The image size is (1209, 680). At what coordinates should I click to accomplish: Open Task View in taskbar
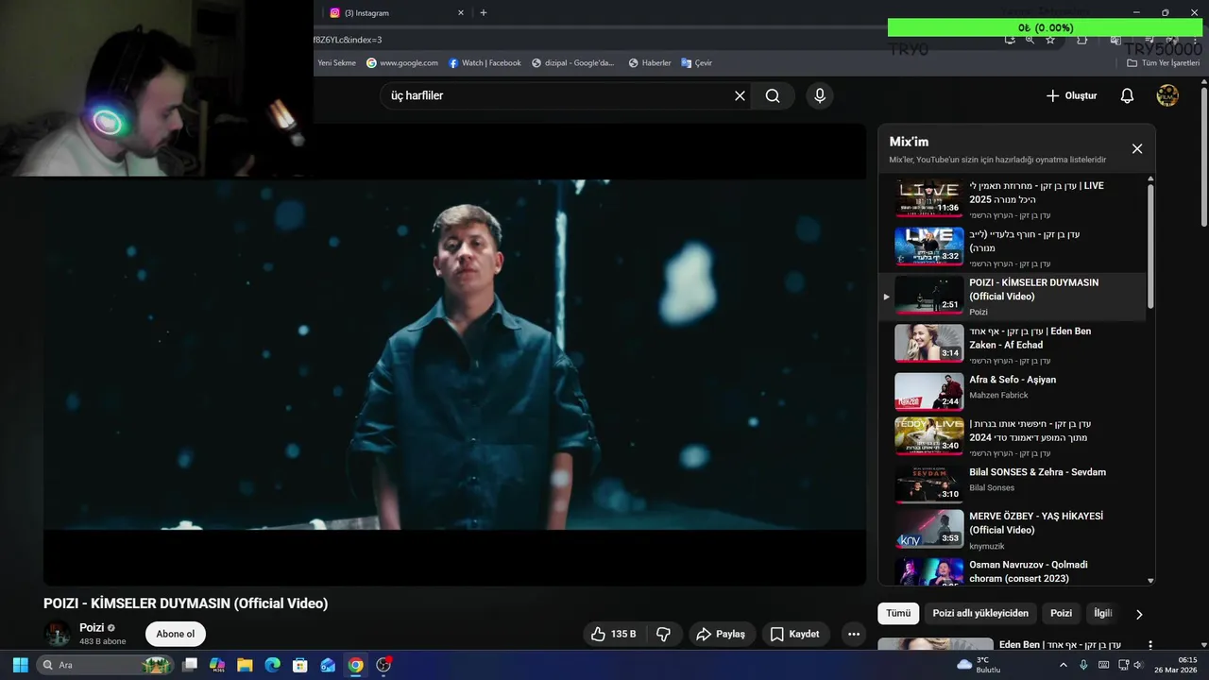click(x=190, y=665)
